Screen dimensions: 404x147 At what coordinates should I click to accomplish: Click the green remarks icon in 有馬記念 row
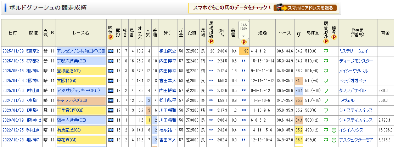pyautogui.click(x=334, y=130)
